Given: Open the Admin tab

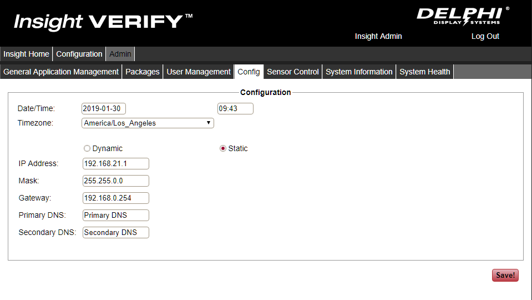Looking at the screenshot, I should [x=120, y=54].
